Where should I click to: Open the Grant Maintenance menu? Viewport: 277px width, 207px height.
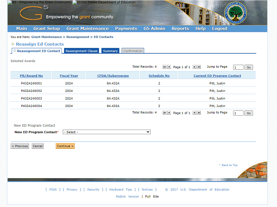[87, 28]
